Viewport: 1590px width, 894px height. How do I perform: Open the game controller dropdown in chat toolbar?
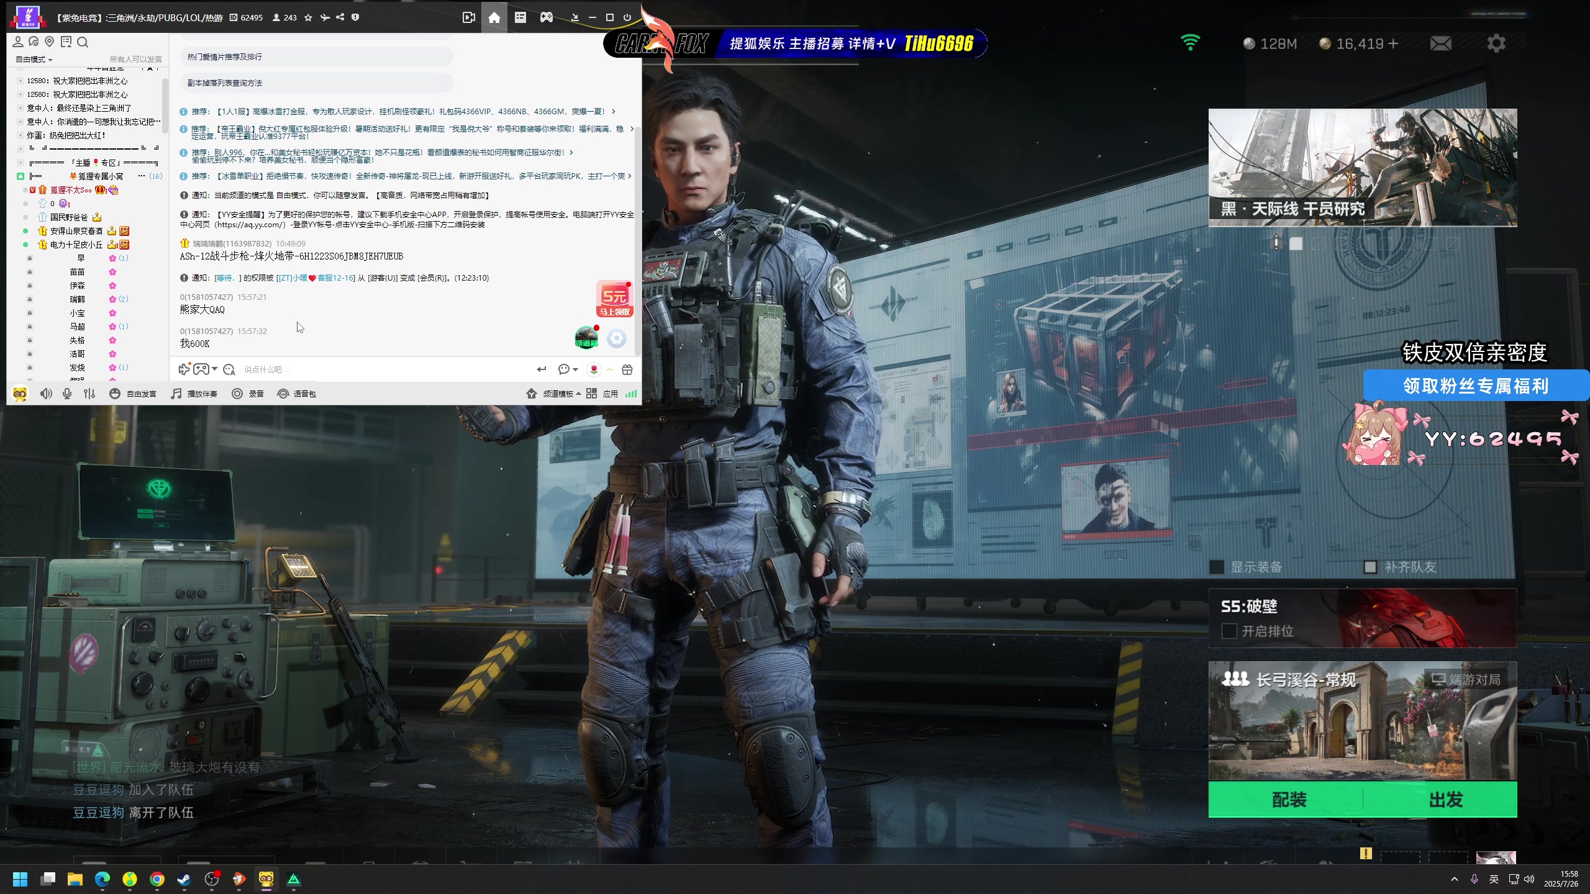click(205, 369)
